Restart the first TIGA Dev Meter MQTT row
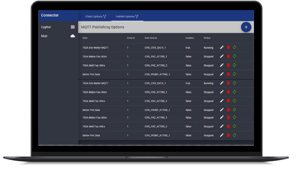This screenshot has width=297, height=170. click(234, 47)
